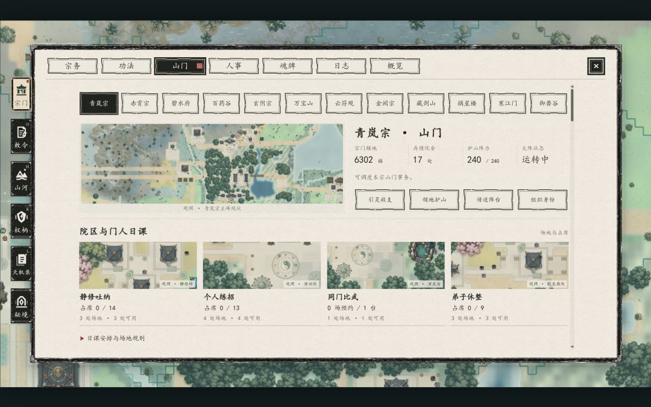Select the 云符观 sect tab

click(344, 104)
